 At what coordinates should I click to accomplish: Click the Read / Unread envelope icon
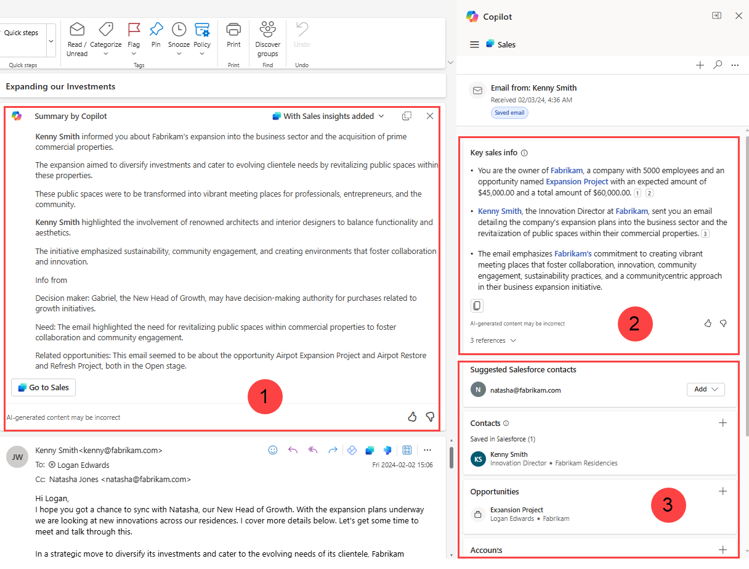pos(77,29)
